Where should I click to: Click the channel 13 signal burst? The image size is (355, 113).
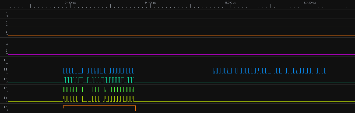(99, 89)
